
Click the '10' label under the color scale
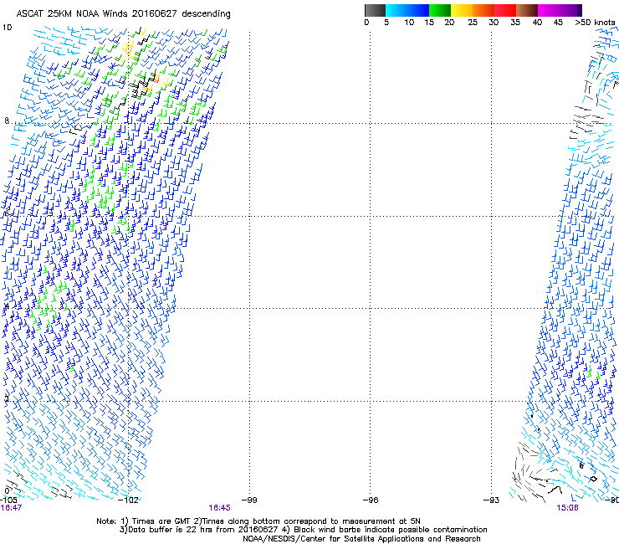click(x=409, y=23)
